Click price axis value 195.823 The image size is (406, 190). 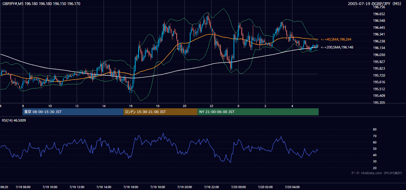coord(379,68)
